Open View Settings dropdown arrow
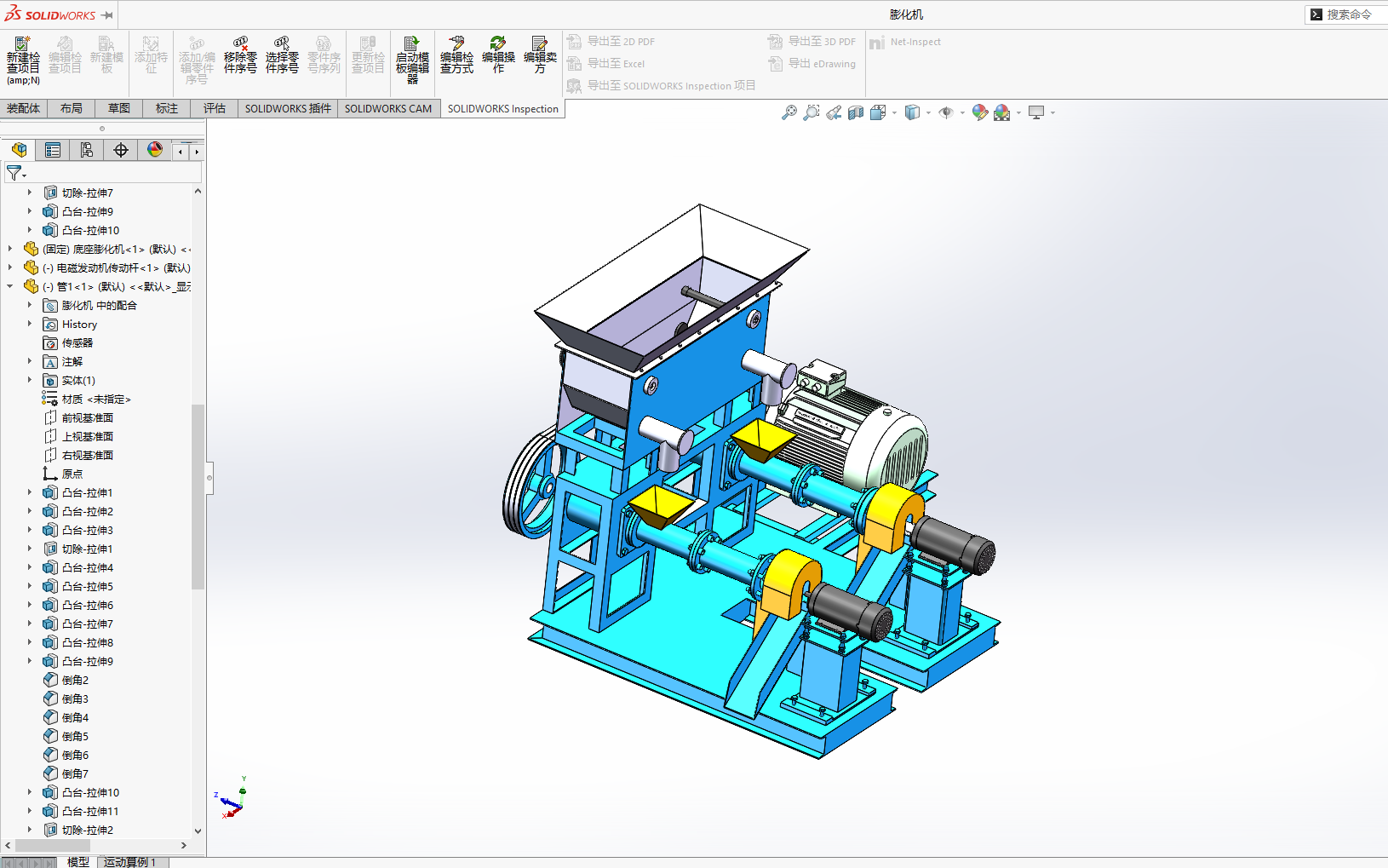The image size is (1388, 868). [1052, 112]
